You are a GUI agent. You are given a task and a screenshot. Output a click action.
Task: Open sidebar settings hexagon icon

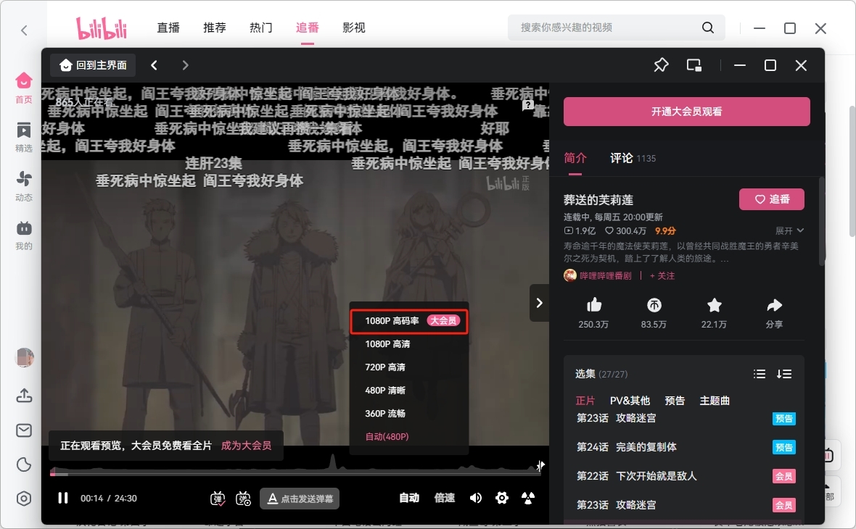coord(24,499)
